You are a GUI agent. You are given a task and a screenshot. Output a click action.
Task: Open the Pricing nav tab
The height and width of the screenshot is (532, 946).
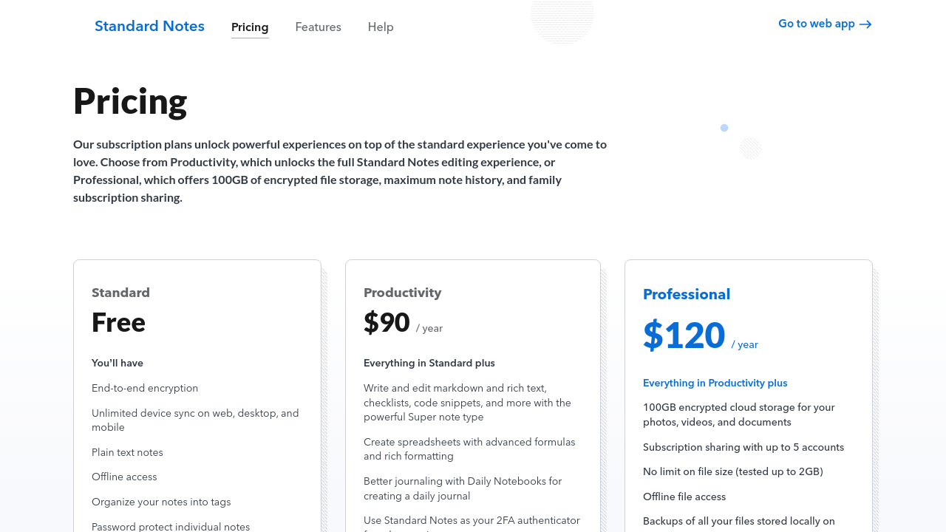tap(250, 27)
